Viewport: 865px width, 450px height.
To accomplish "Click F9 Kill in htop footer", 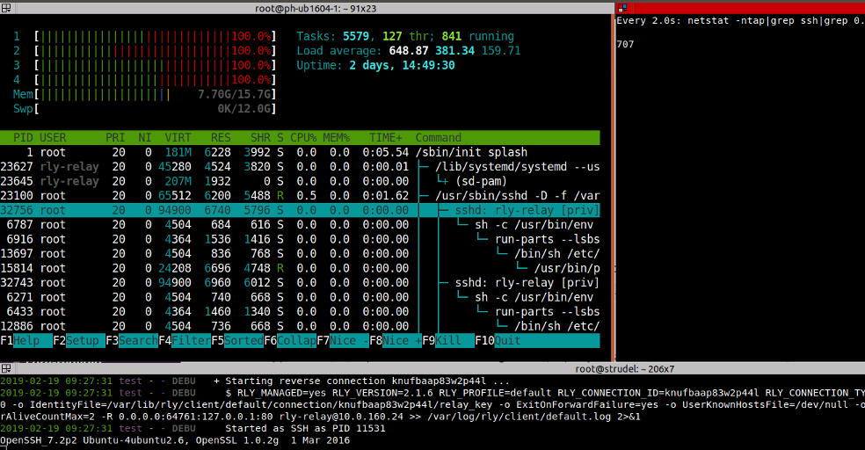I will (x=448, y=341).
